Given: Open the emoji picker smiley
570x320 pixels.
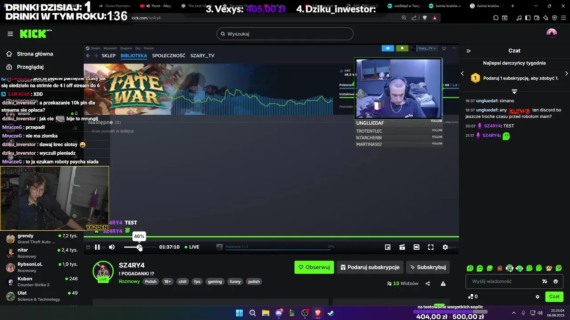Looking at the screenshot, I should pyautogui.click(x=556, y=281).
